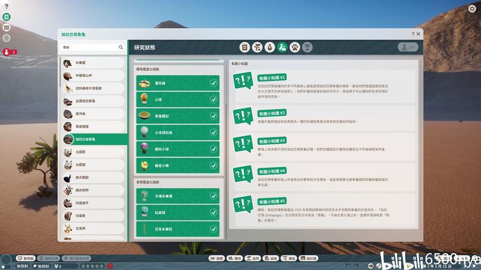Select 北極狼 in the animal list
The image size is (481, 270).
tap(93, 164)
